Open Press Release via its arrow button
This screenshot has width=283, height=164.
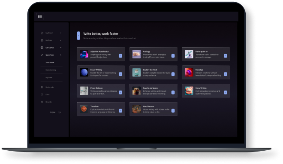click(120, 92)
